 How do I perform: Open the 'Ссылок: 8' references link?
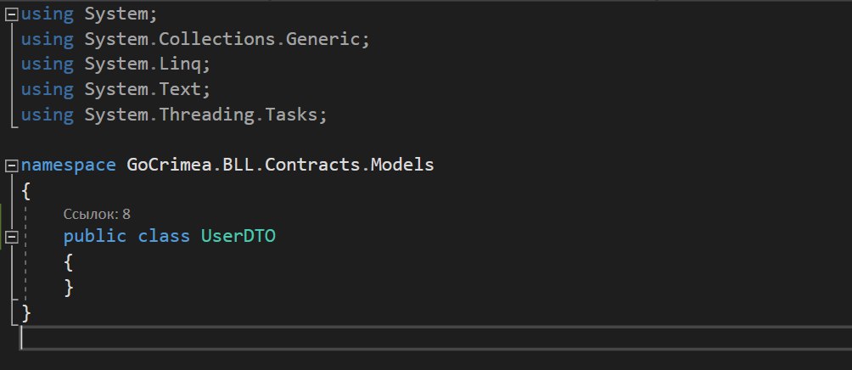[97, 214]
